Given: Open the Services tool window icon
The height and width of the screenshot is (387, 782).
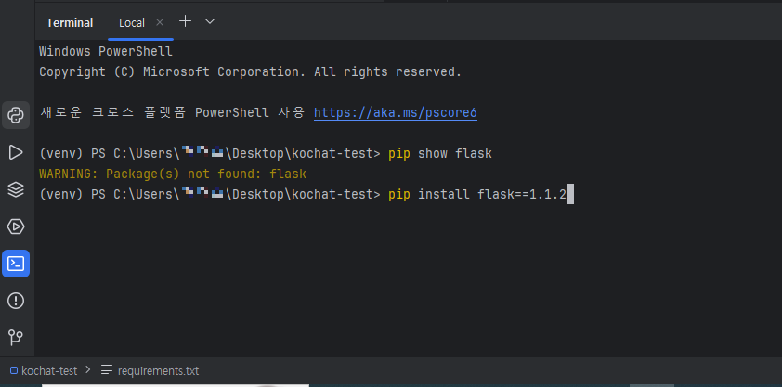Looking at the screenshot, I should pyautogui.click(x=16, y=226).
